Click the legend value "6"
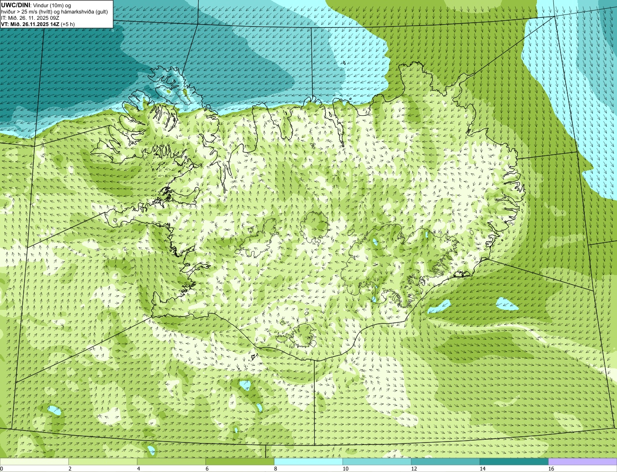This screenshot has width=617, height=472. pyautogui.click(x=207, y=469)
